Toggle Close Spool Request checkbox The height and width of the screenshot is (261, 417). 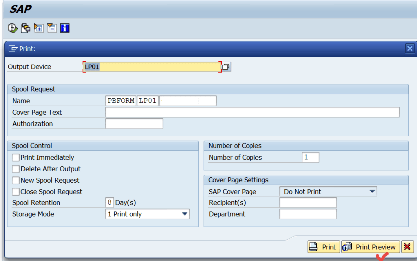coord(16,192)
